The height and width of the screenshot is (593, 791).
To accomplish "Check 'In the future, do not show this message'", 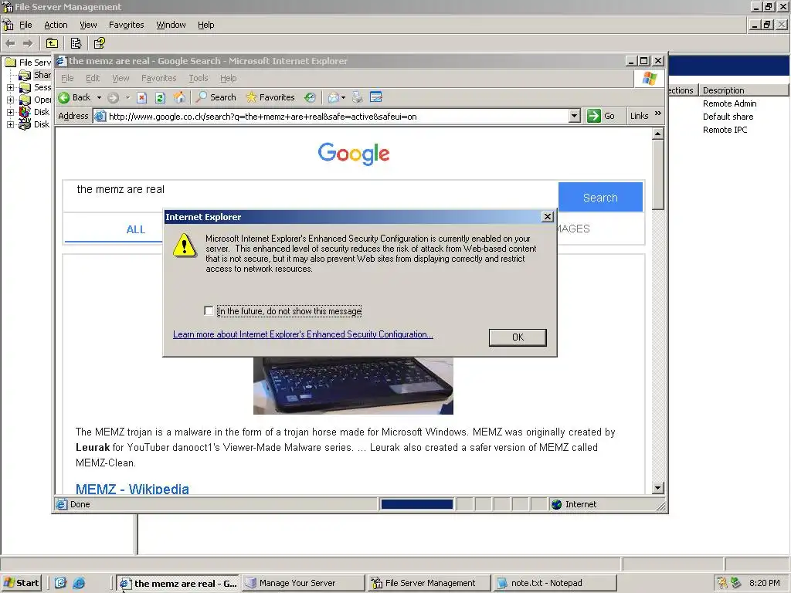I will 209,310.
